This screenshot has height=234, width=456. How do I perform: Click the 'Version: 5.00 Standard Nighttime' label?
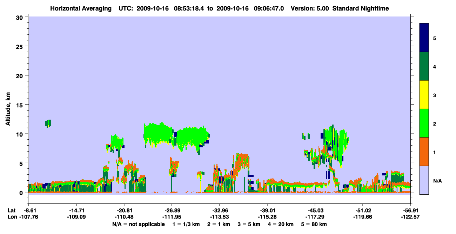(x=340, y=8)
